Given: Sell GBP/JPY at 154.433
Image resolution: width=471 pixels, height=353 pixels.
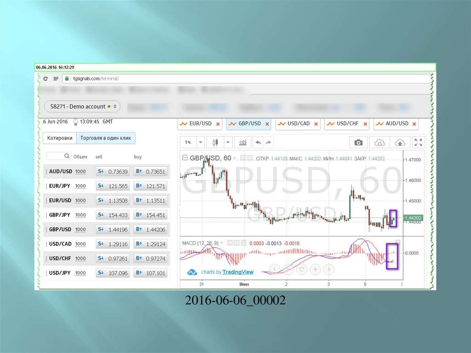Looking at the screenshot, I should tap(113, 215).
